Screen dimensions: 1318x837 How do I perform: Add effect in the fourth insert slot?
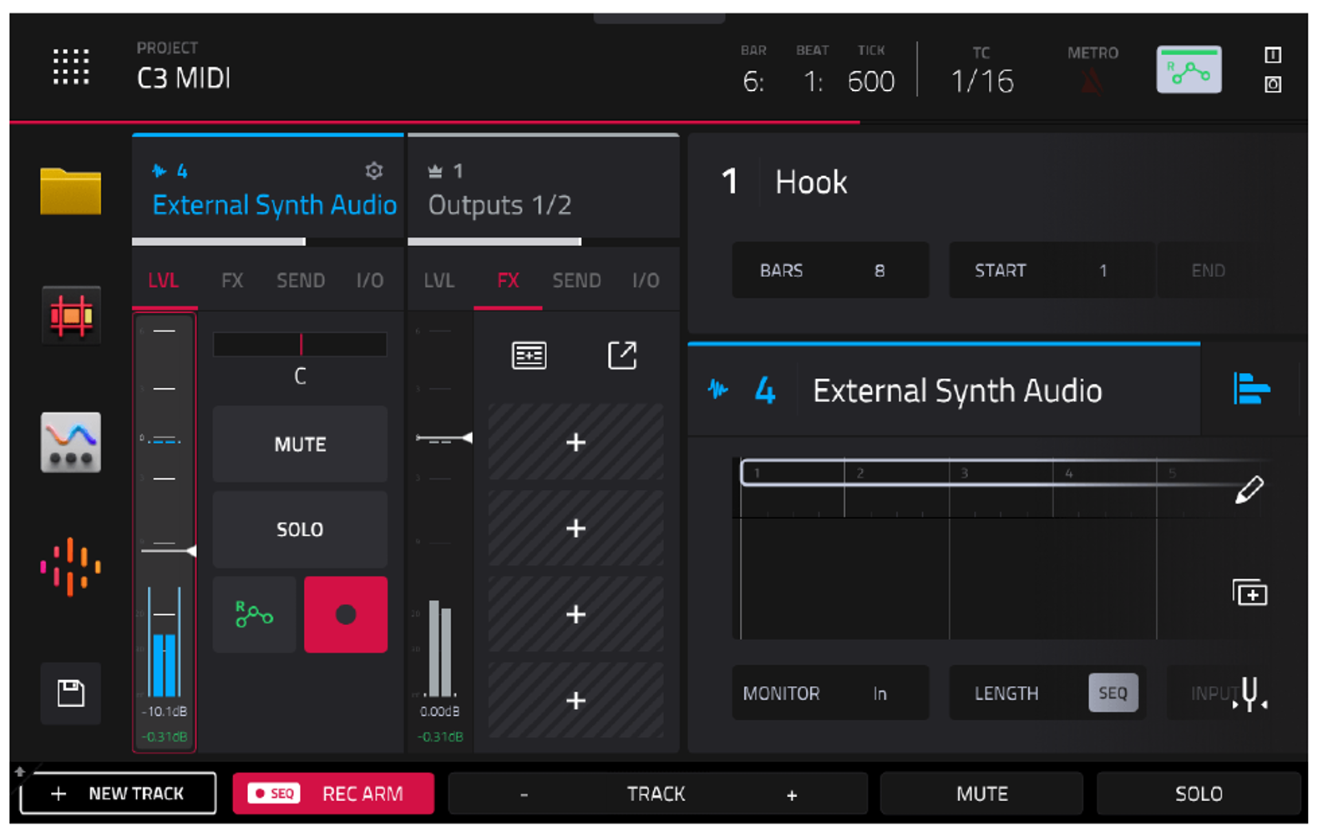pos(575,700)
